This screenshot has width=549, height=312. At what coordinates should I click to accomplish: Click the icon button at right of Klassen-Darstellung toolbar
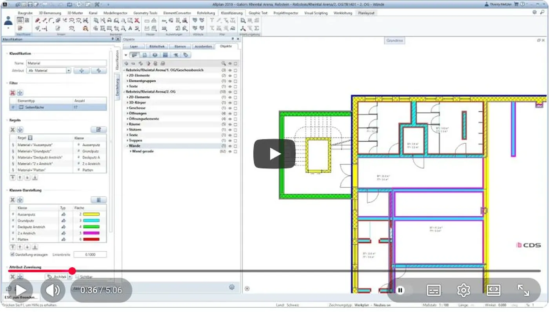point(98,200)
